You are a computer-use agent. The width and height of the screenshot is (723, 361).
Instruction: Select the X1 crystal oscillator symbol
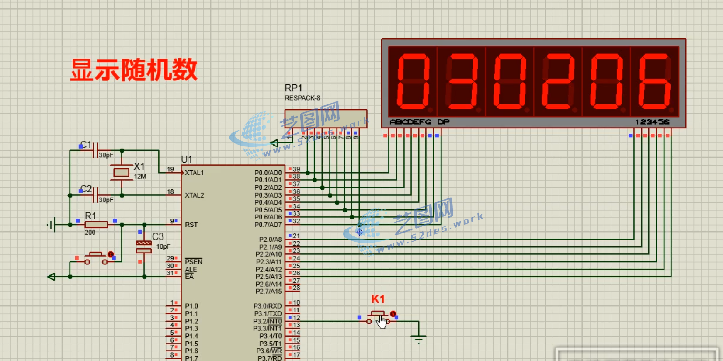point(122,173)
